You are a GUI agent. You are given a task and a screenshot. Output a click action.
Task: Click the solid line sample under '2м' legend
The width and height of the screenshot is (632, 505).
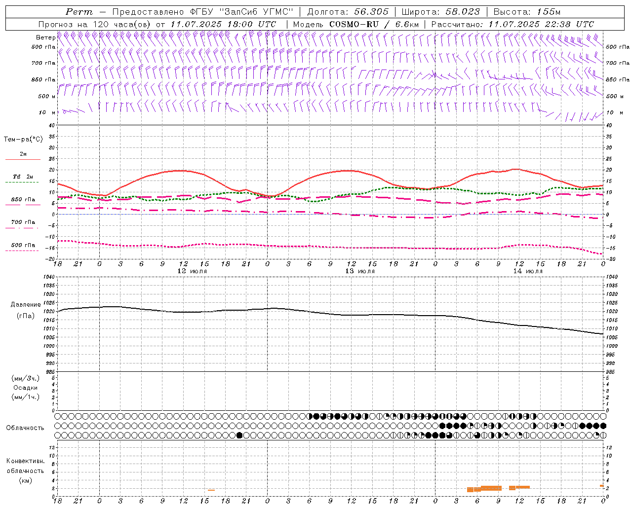click(x=23, y=160)
